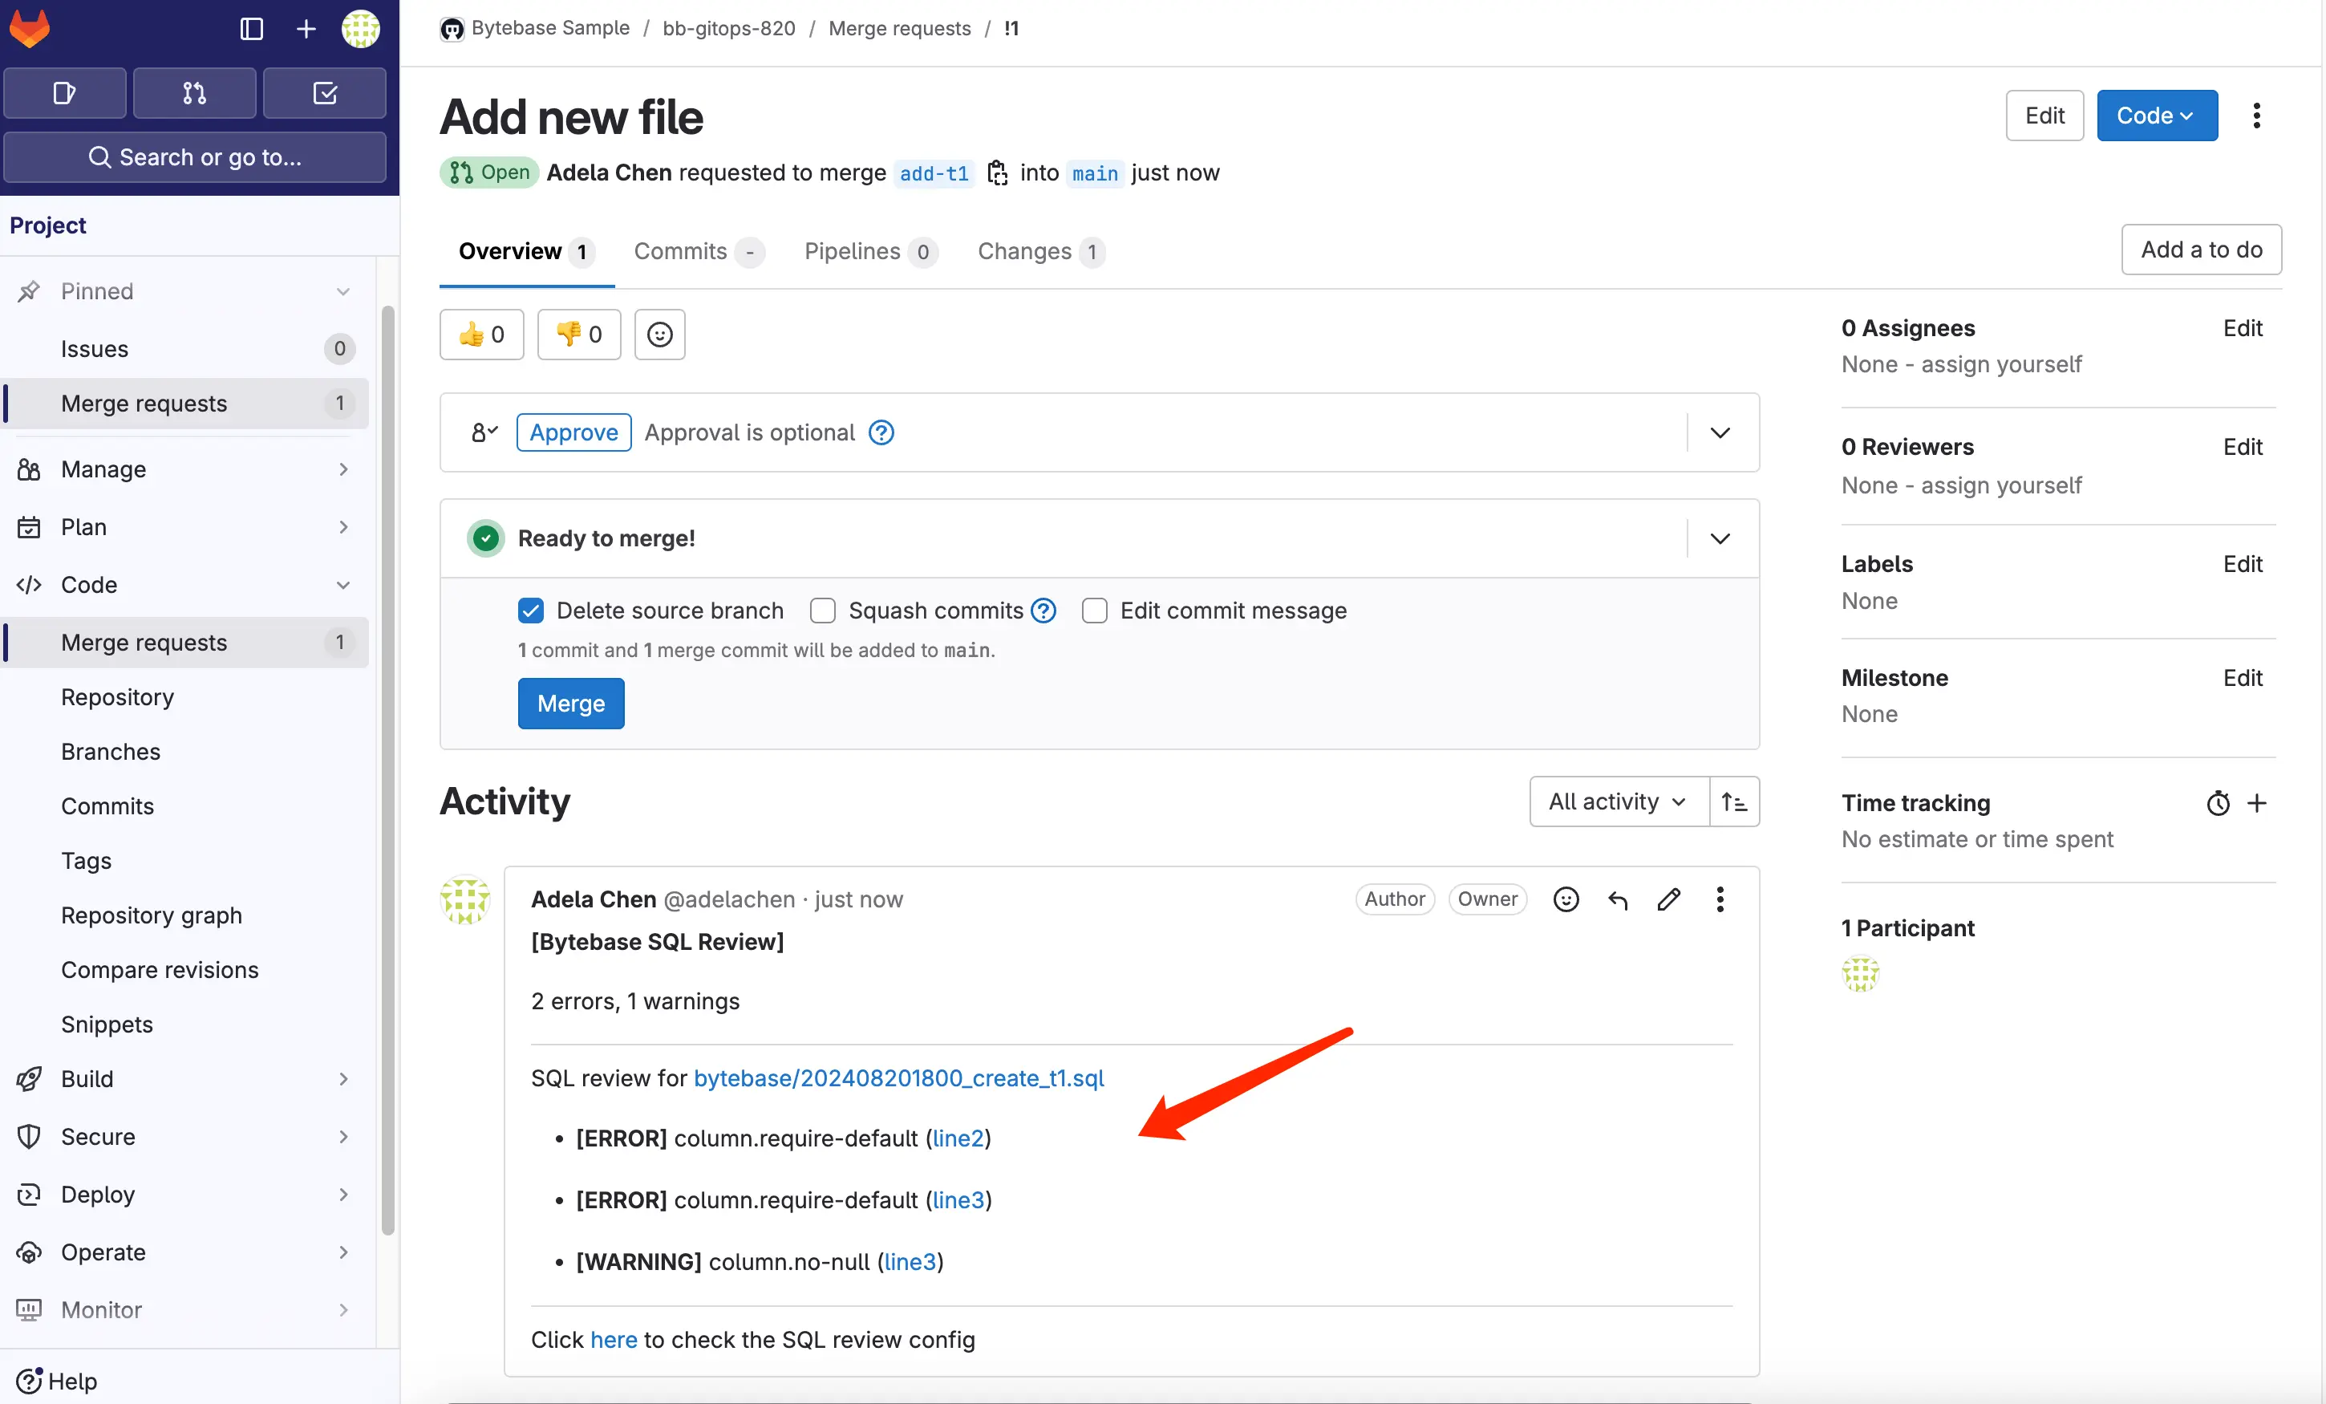Expand the approval section chevron

(1720, 432)
